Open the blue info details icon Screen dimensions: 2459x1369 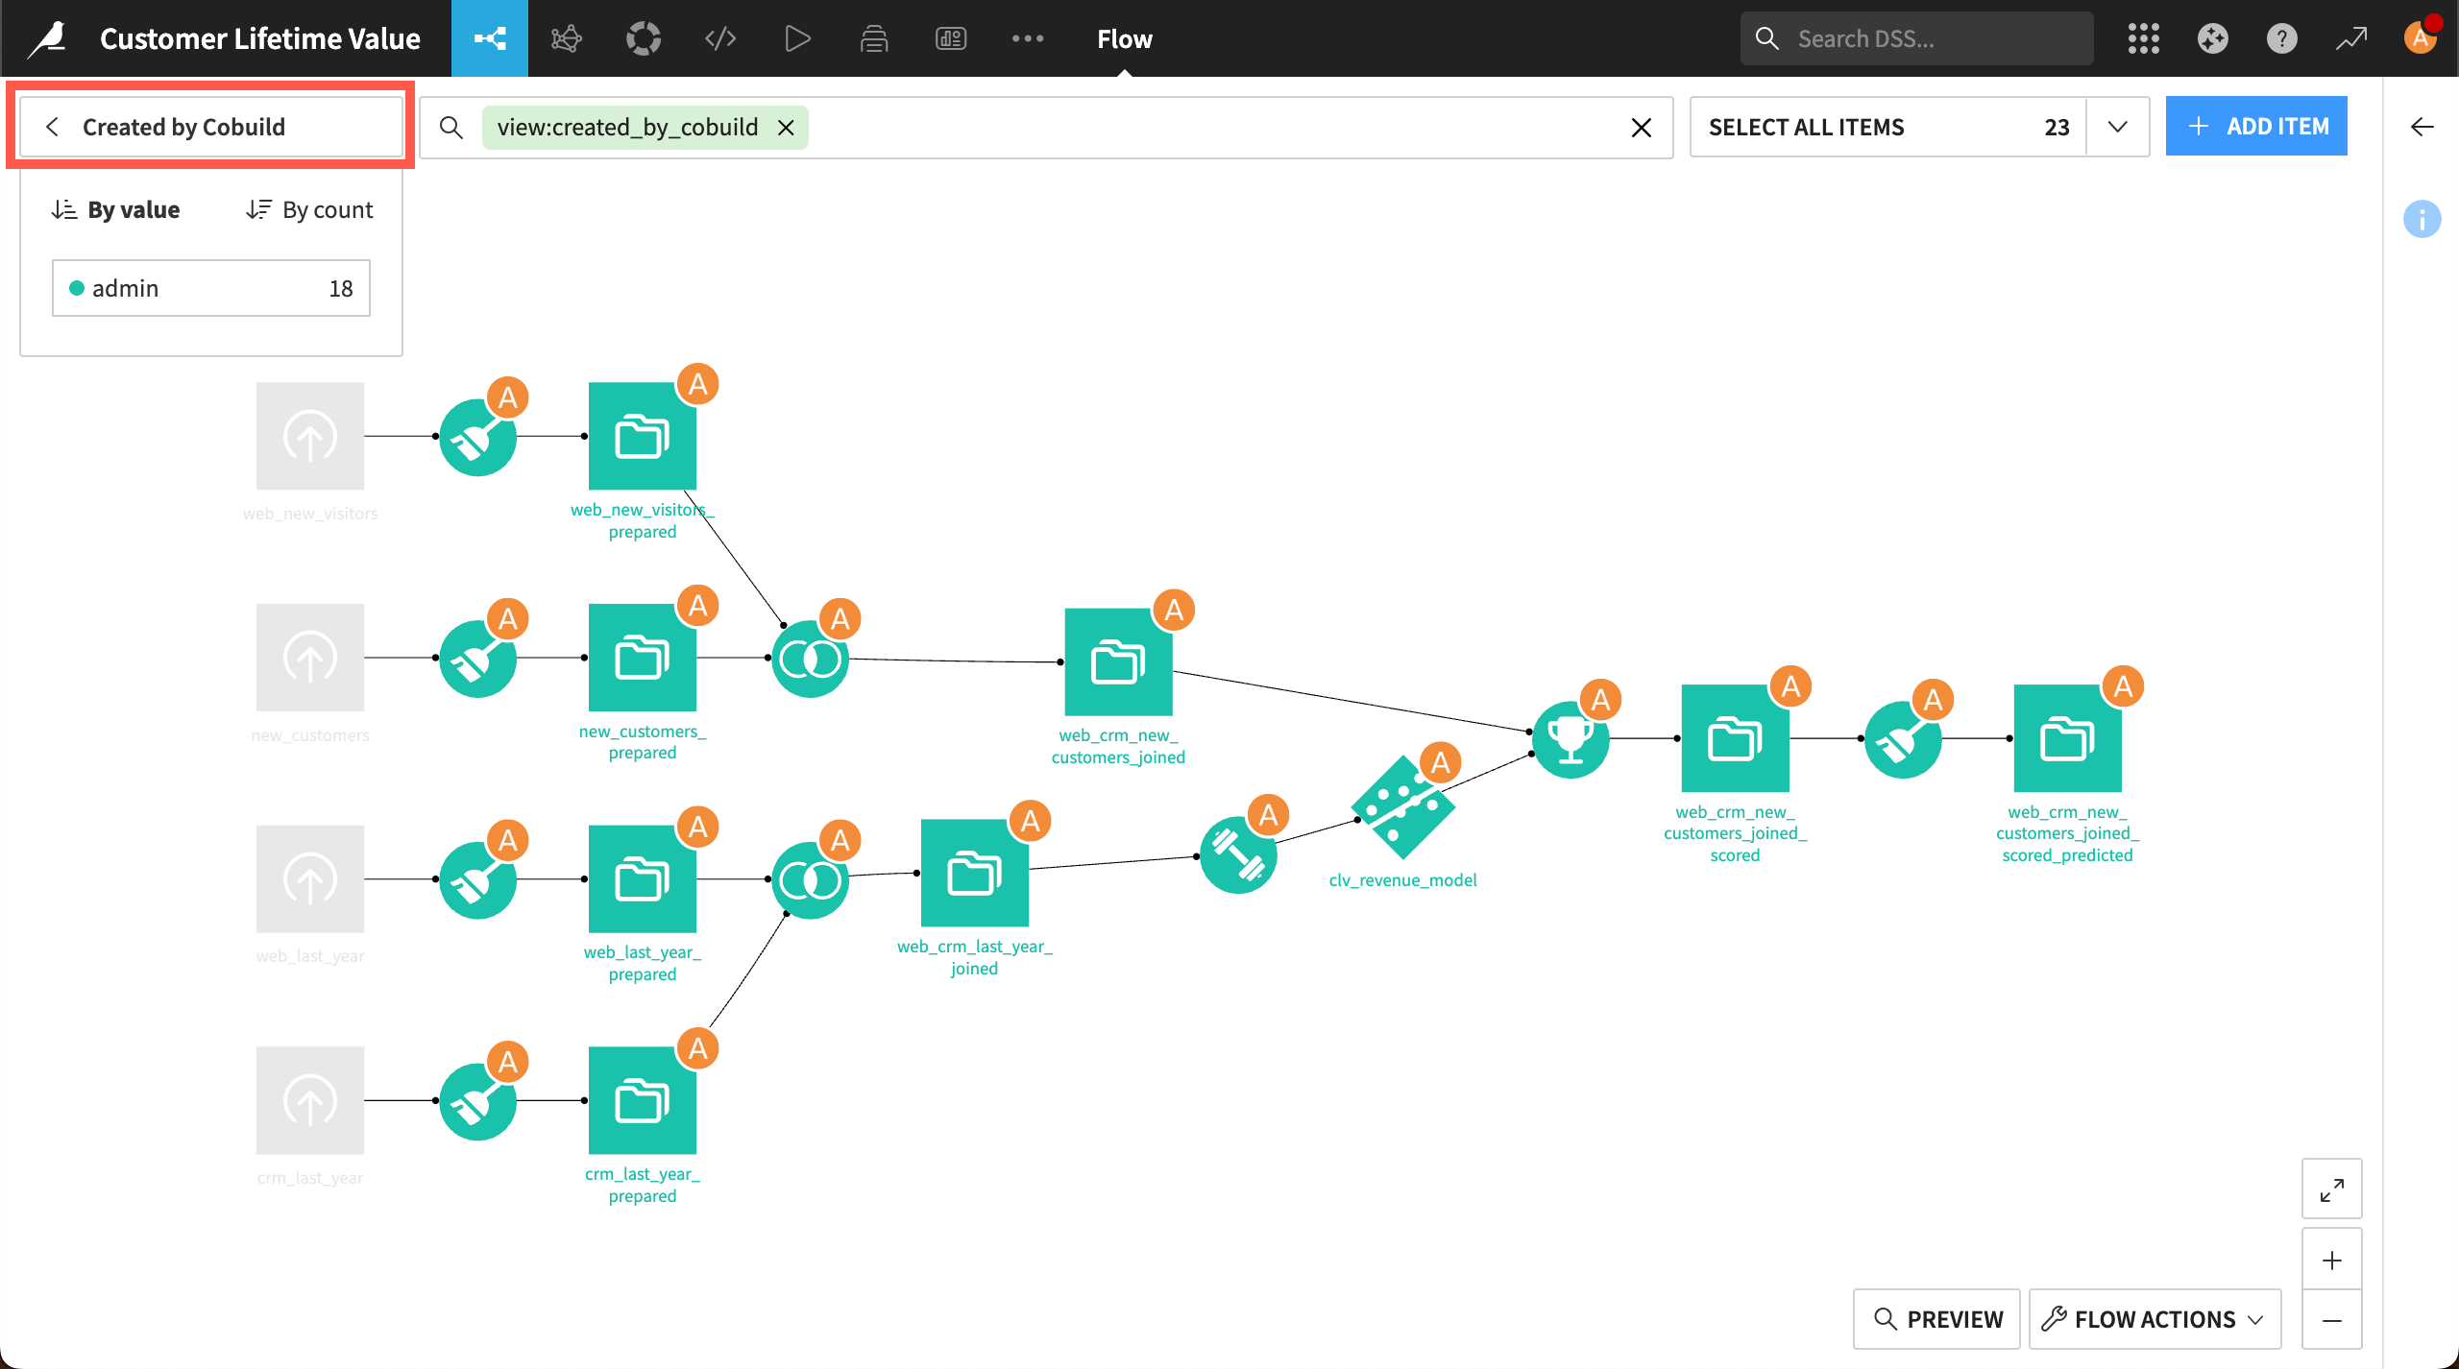2422,219
